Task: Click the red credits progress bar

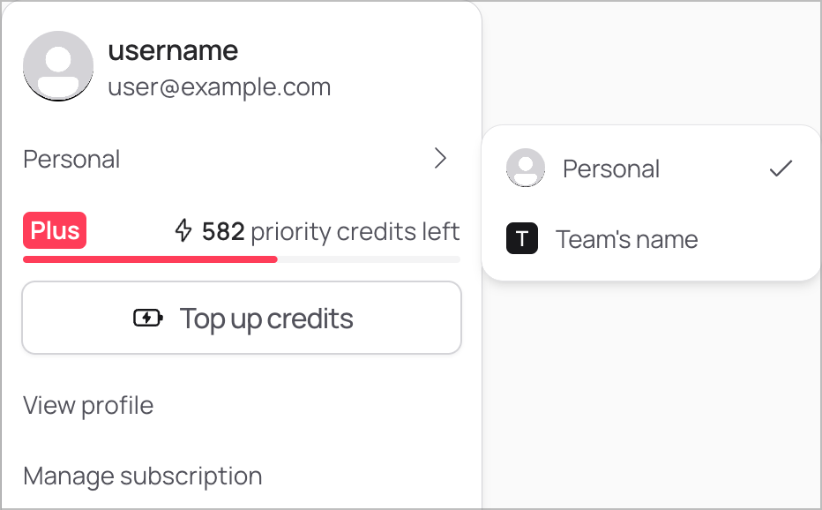Action: [x=150, y=259]
